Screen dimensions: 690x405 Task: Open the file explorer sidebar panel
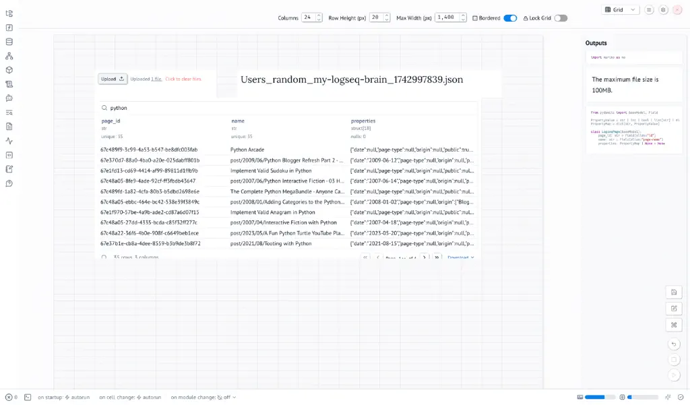(x=9, y=13)
